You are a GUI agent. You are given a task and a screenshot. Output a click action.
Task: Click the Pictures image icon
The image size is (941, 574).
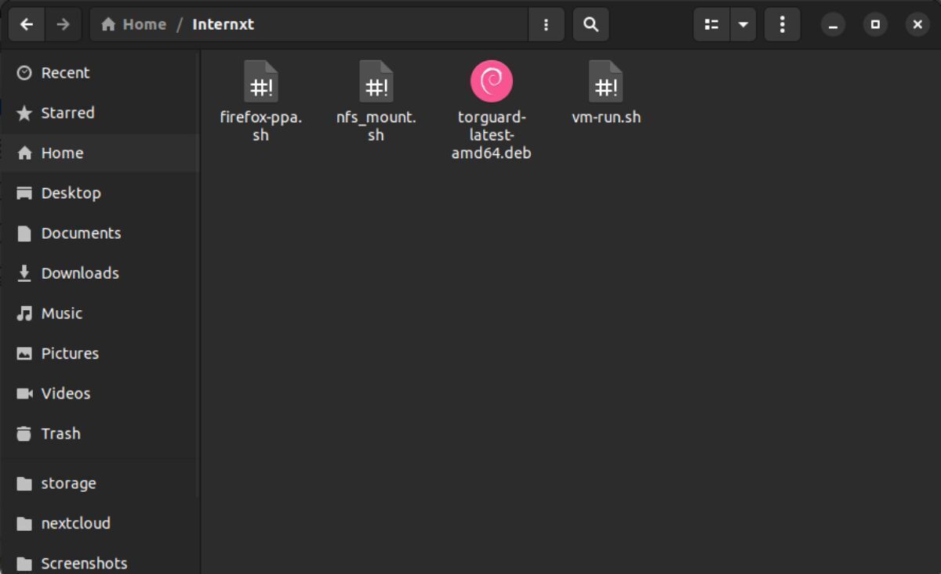pos(24,353)
